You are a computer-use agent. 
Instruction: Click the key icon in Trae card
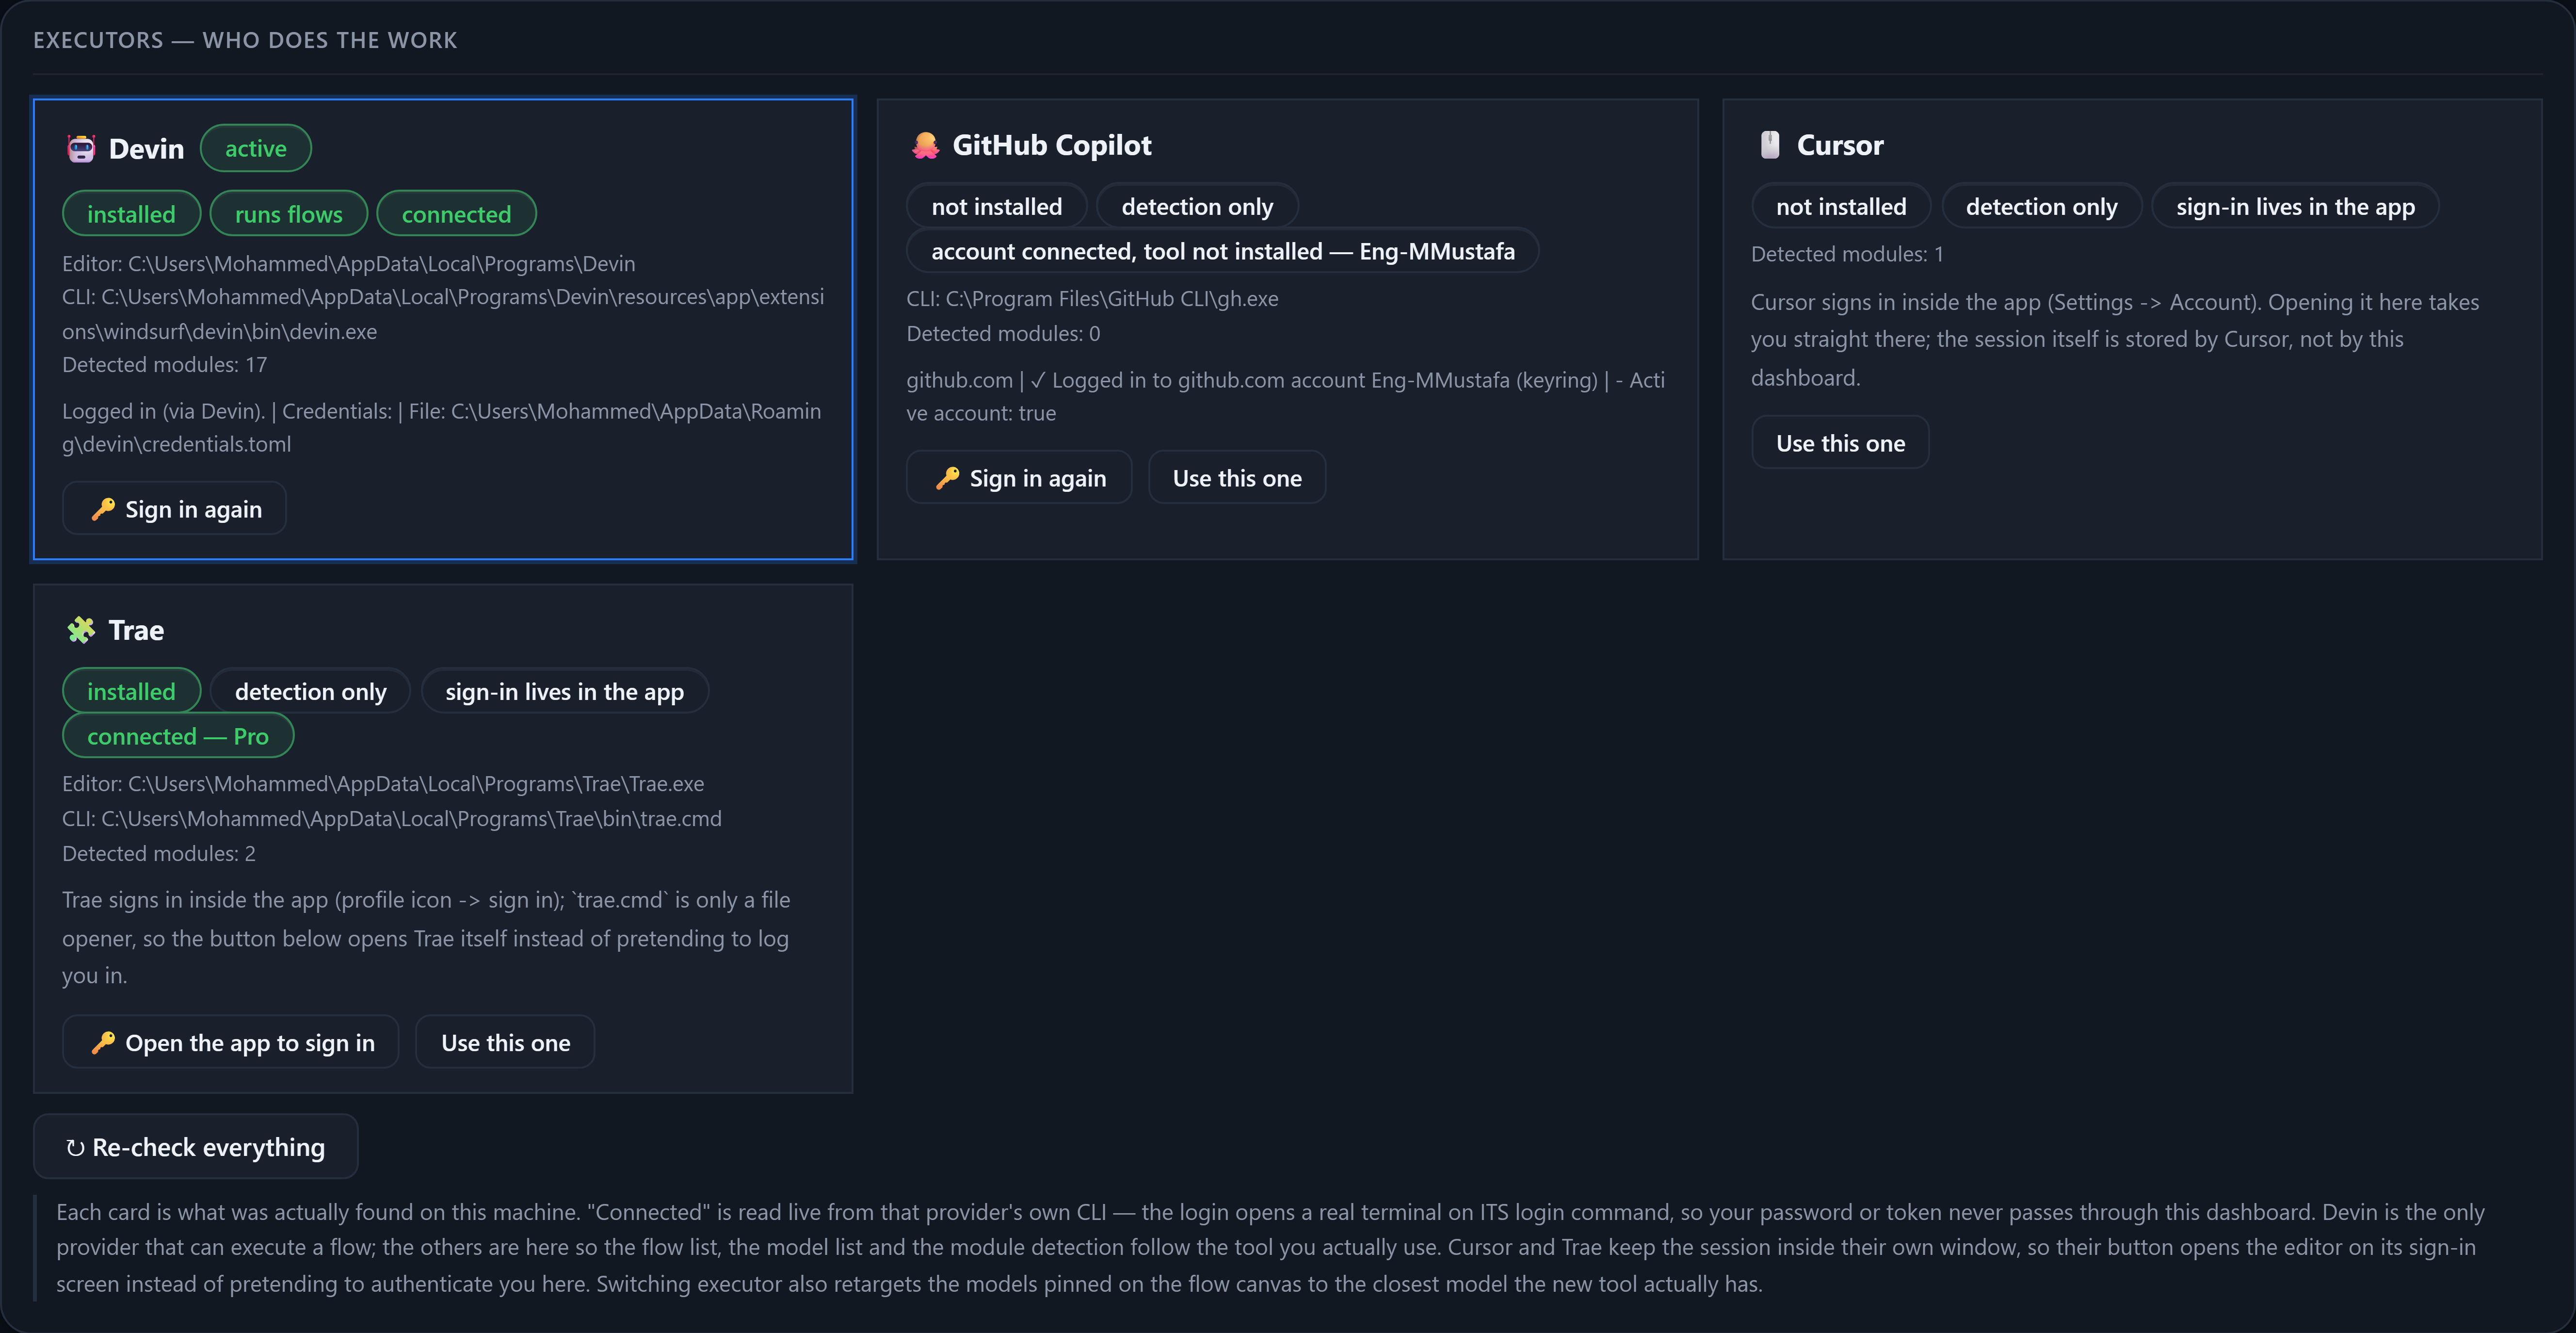103,1042
